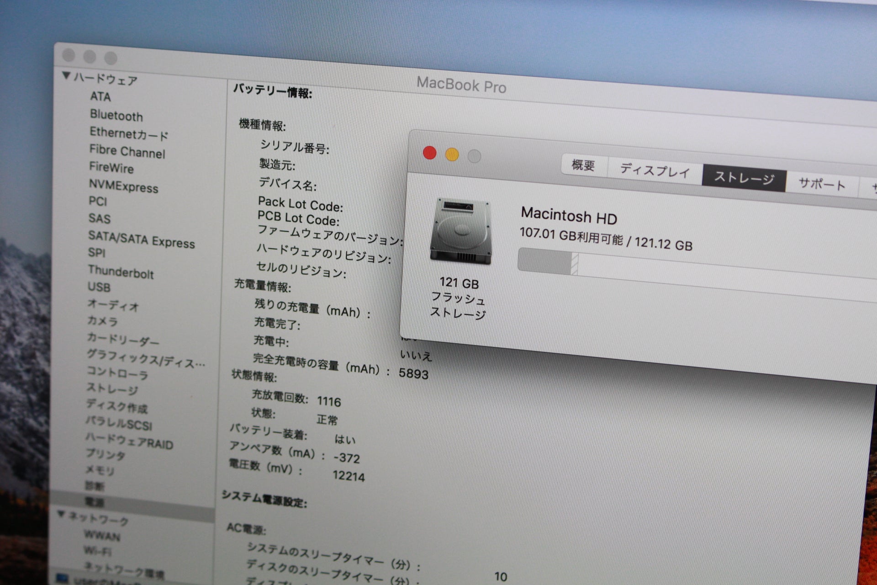The image size is (877, 585).
Task: Select コントローラ in sidebar
Action: [x=117, y=373]
